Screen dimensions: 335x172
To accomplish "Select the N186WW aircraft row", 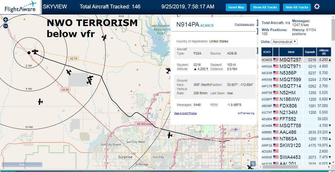I will (x=296, y=99).
